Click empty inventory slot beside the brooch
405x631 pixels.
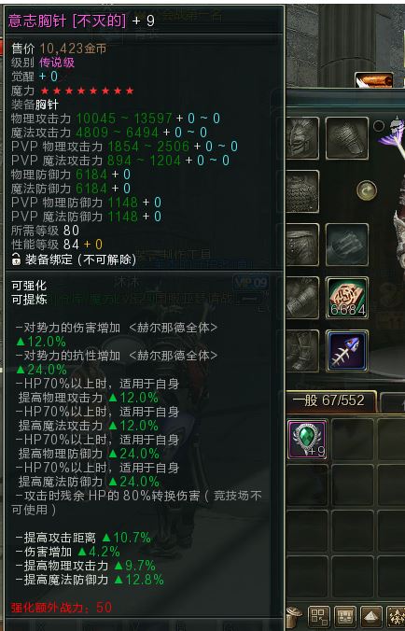[x=353, y=440]
